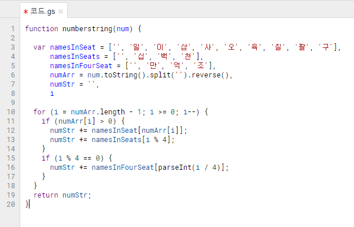Click parseInt call on line 16
The height and width of the screenshot is (227, 354).
[189, 168]
